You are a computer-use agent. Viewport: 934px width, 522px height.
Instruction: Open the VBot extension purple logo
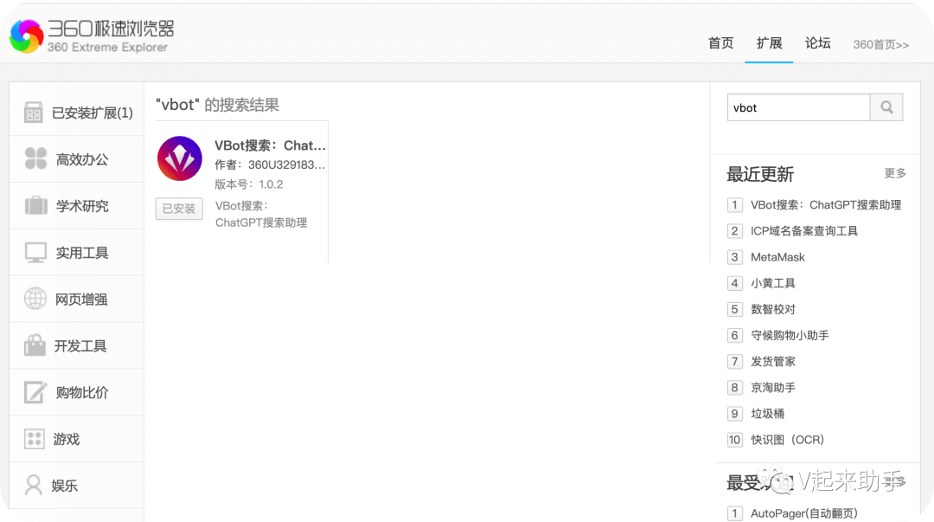click(180, 158)
